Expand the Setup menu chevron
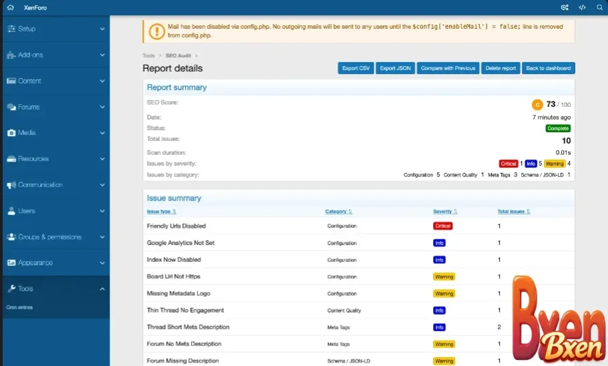The width and height of the screenshot is (608, 366). [102, 29]
